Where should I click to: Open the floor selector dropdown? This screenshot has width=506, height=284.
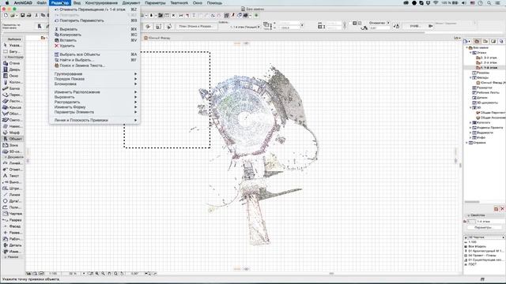click(x=245, y=27)
